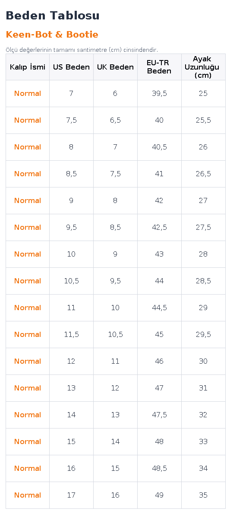Select the foot length 27,5 cell
The height and width of the screenshot is (511, 230).
point(203,228)
